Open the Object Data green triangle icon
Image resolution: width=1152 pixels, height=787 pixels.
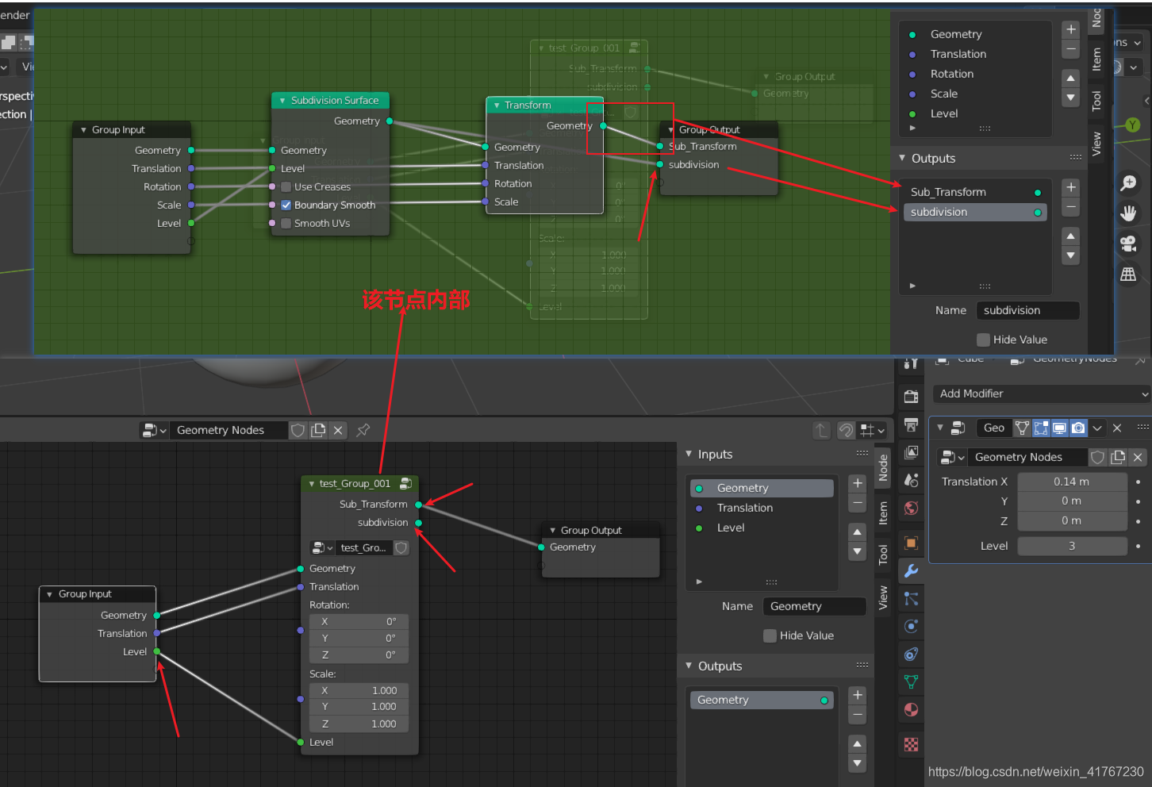click(911, 681)
